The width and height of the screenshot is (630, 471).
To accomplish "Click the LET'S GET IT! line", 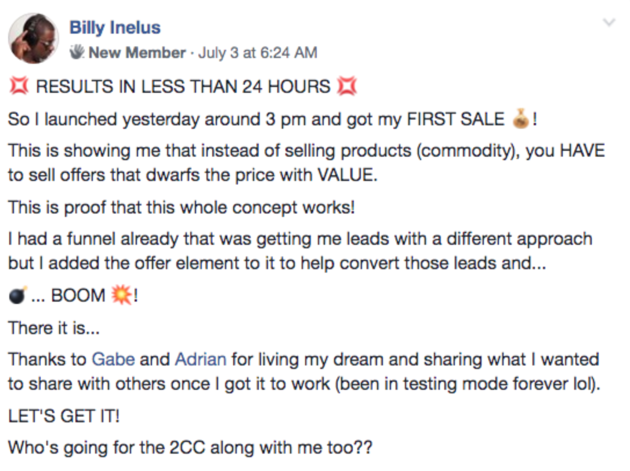I will click(x=64, y=416).
